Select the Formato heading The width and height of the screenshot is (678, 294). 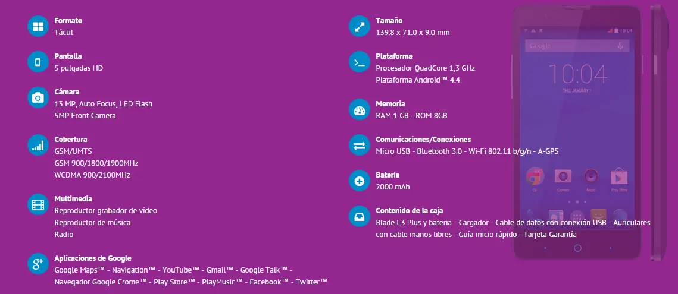68,21
